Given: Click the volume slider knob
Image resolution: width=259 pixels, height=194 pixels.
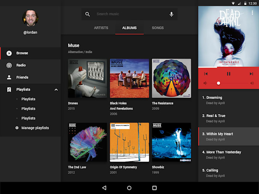Looking at the screenshot, I should point(218,83).
